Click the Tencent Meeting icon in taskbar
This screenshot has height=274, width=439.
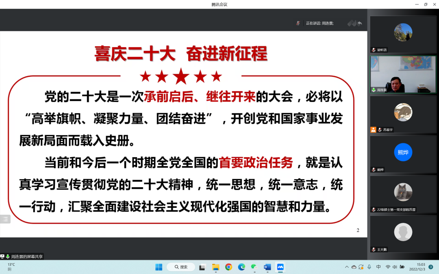[x=280, y=267]
